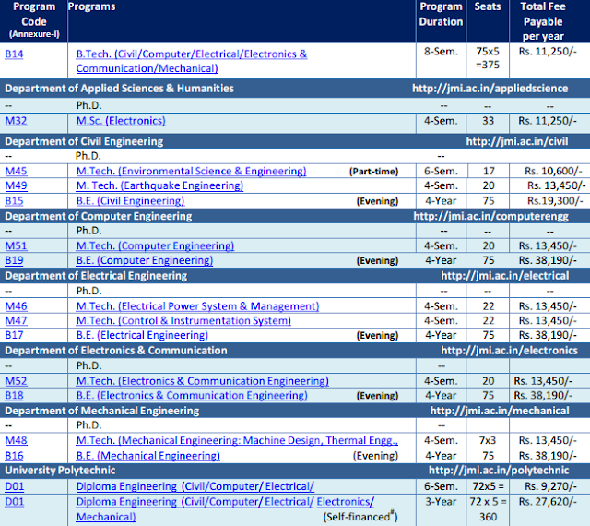Click the http://jmi.ac.in/electronics URL
590x526 pixels.
click(509, 351)
